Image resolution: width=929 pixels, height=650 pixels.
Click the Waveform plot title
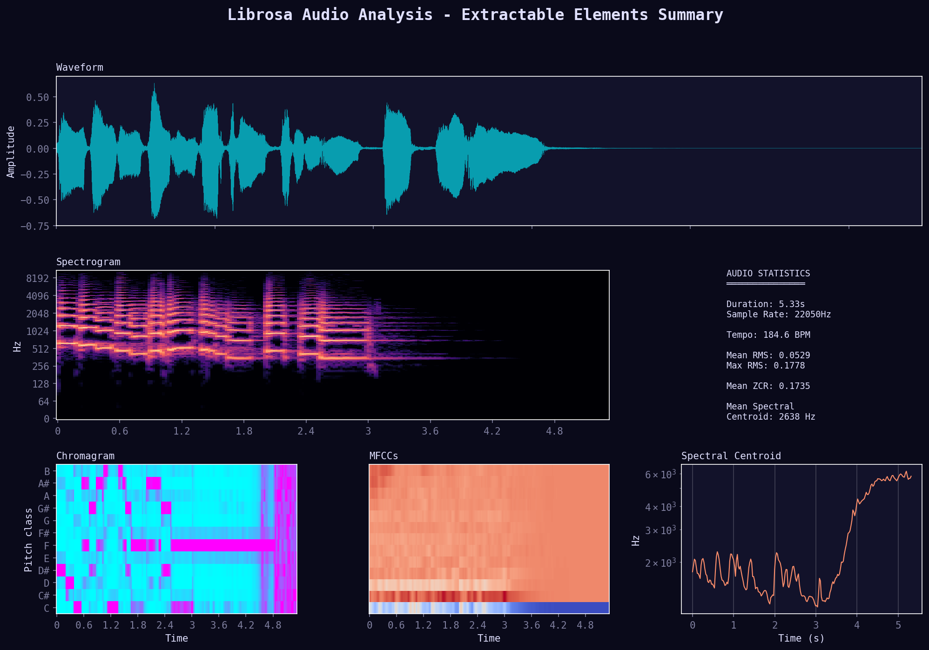(80, 67)
